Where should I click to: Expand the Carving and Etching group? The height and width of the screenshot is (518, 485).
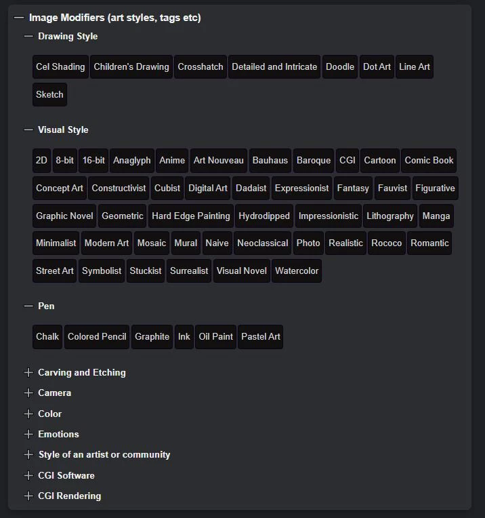pyautogui.click(x=28, y=372)
